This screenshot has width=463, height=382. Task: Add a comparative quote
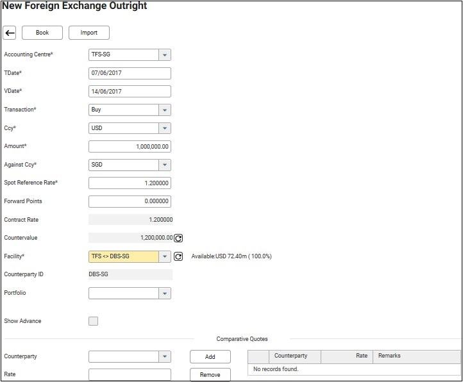point(210,357)
